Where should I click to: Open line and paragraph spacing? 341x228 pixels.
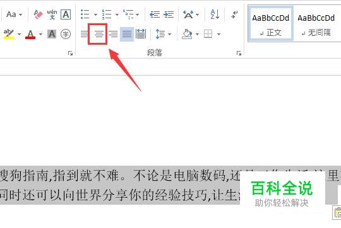click(x=160, y=34)
